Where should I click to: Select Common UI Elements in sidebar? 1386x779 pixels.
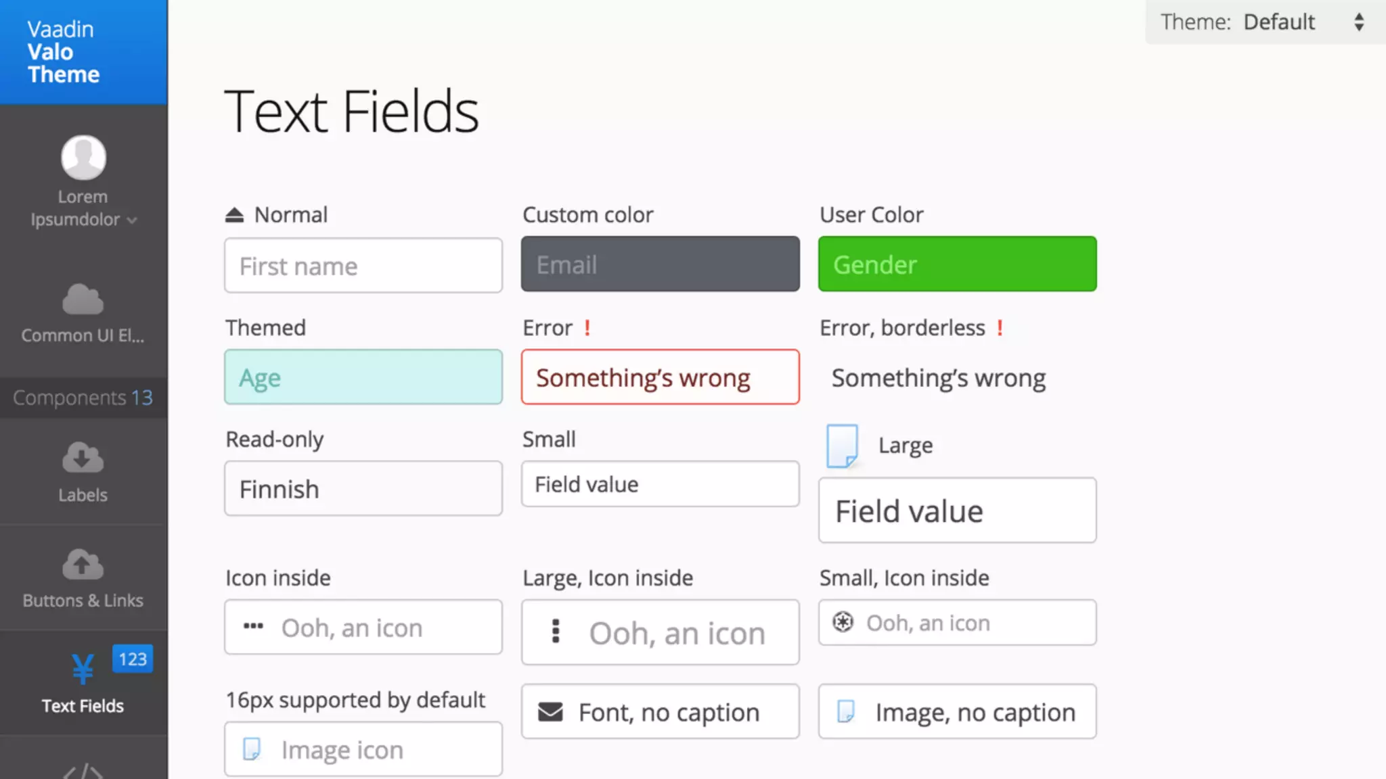click(x=83, y=335)
